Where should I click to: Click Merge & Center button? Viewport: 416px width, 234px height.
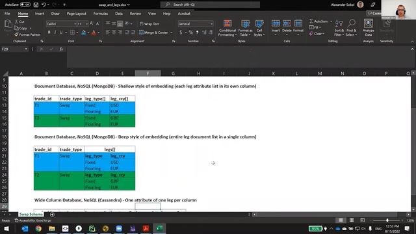153,32
